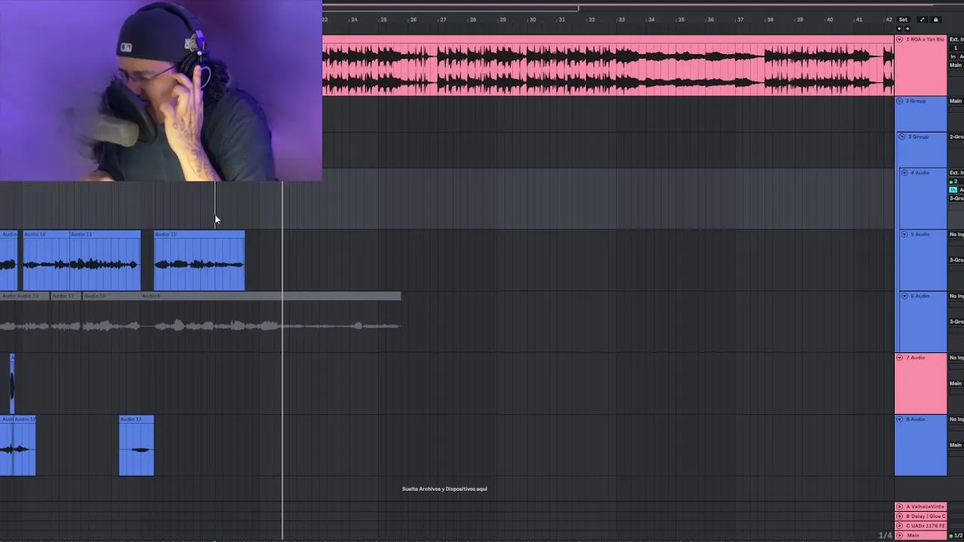Select return track C UADx 1176 FE name
964x542 pixels.
pos(925,525)
